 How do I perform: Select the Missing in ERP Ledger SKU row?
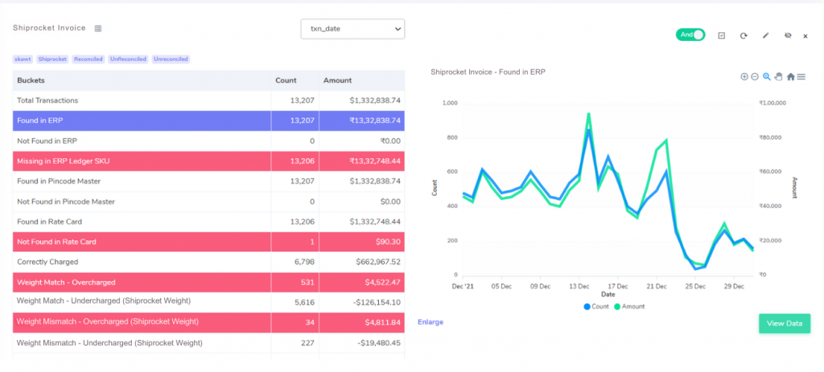point(208,161)
